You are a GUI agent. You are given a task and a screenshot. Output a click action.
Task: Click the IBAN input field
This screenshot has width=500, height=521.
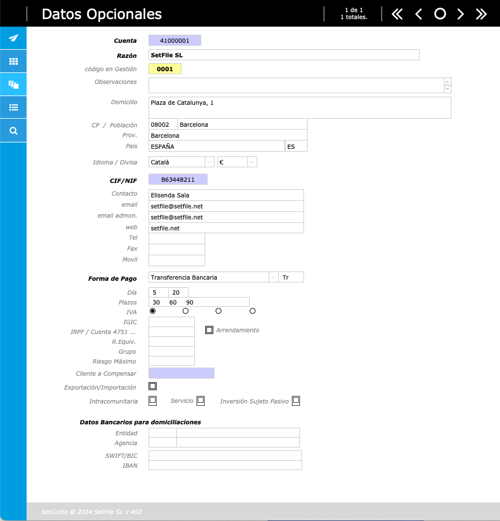point(225,465)
